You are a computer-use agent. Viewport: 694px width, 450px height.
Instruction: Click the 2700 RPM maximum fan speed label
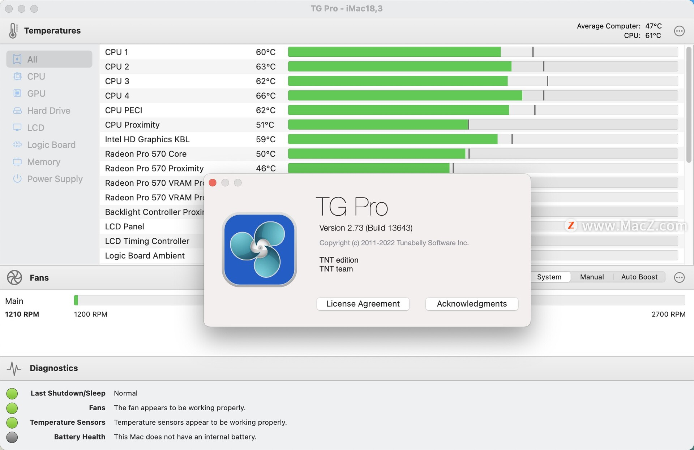(x=668, y=314)
